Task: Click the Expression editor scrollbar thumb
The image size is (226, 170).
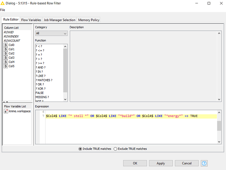Action: click(219, 126)
